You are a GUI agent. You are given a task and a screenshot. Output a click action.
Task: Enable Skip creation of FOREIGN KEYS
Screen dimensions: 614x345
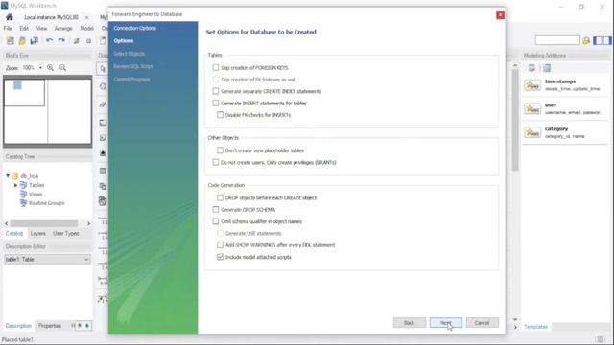pyautogui.click(x=215, y=68)
